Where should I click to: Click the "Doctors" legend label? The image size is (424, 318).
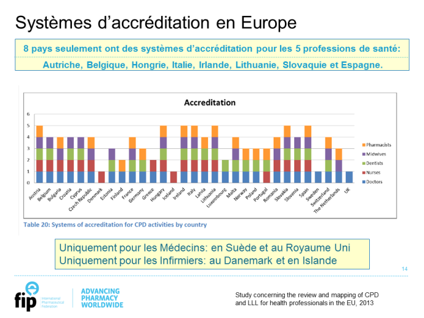374,182
